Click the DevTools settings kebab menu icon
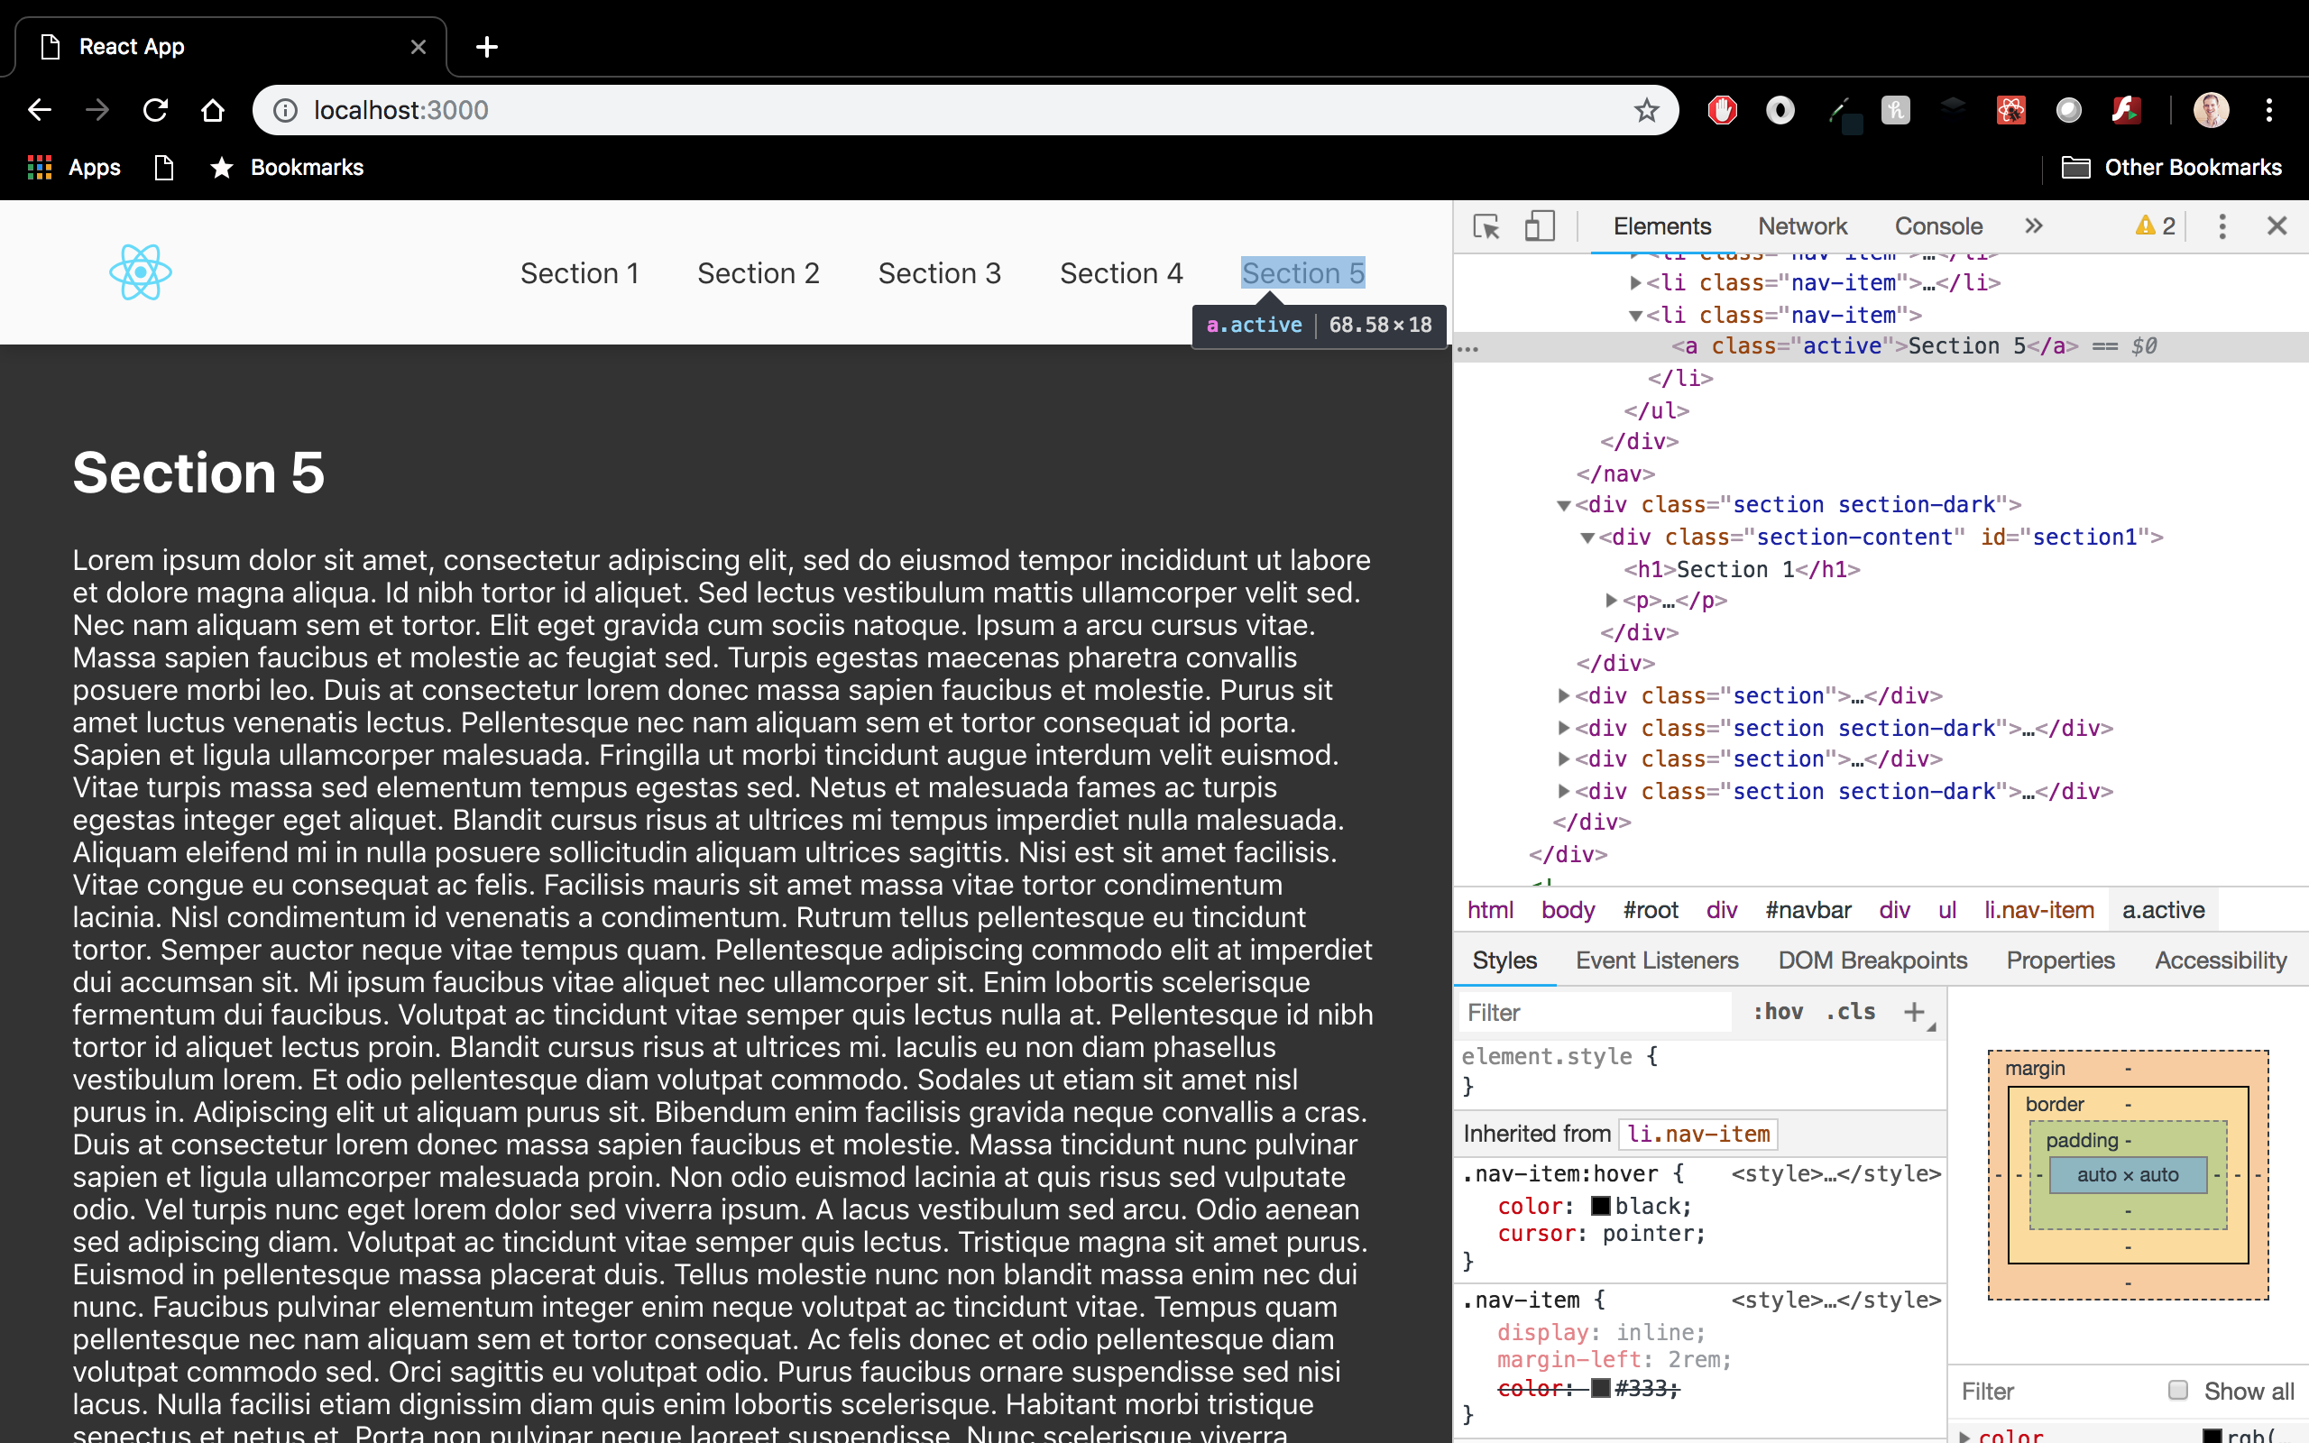The image size is (2309, 1443). coord(2224,226)
